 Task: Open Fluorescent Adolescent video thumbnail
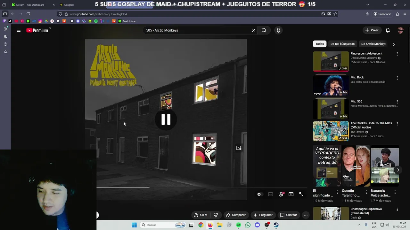point(331,61)
